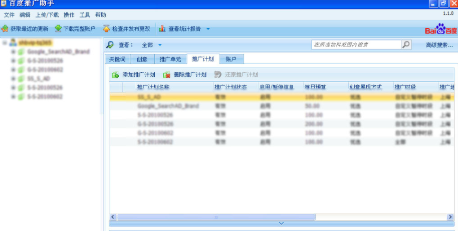Collapse the root account node in the tree

5,43
